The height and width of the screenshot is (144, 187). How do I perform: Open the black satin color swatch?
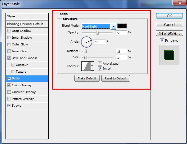click(122, 26)
